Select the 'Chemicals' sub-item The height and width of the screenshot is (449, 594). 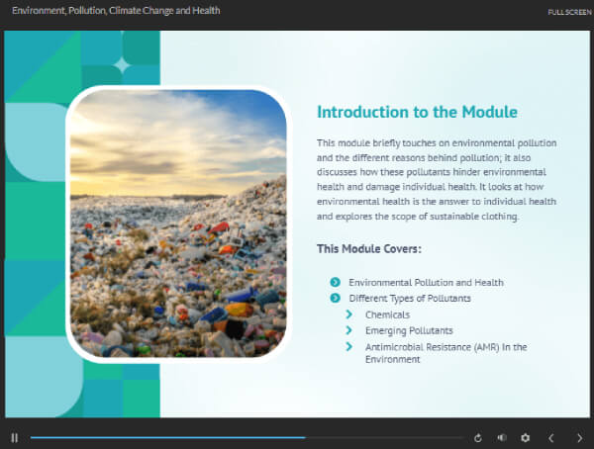click(x=387, y=314)
